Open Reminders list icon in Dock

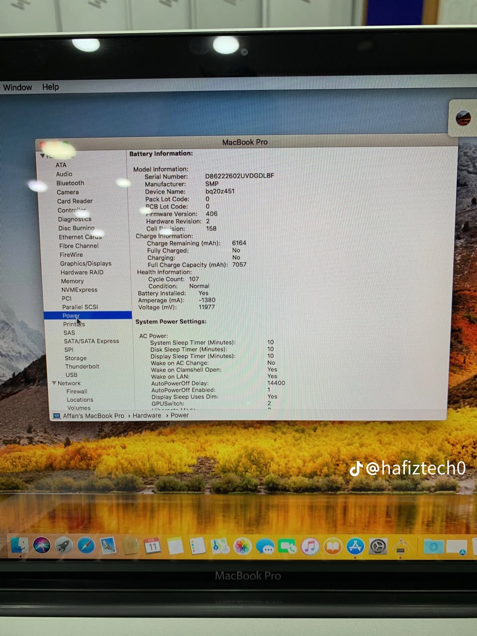click(x=197, y=546)
